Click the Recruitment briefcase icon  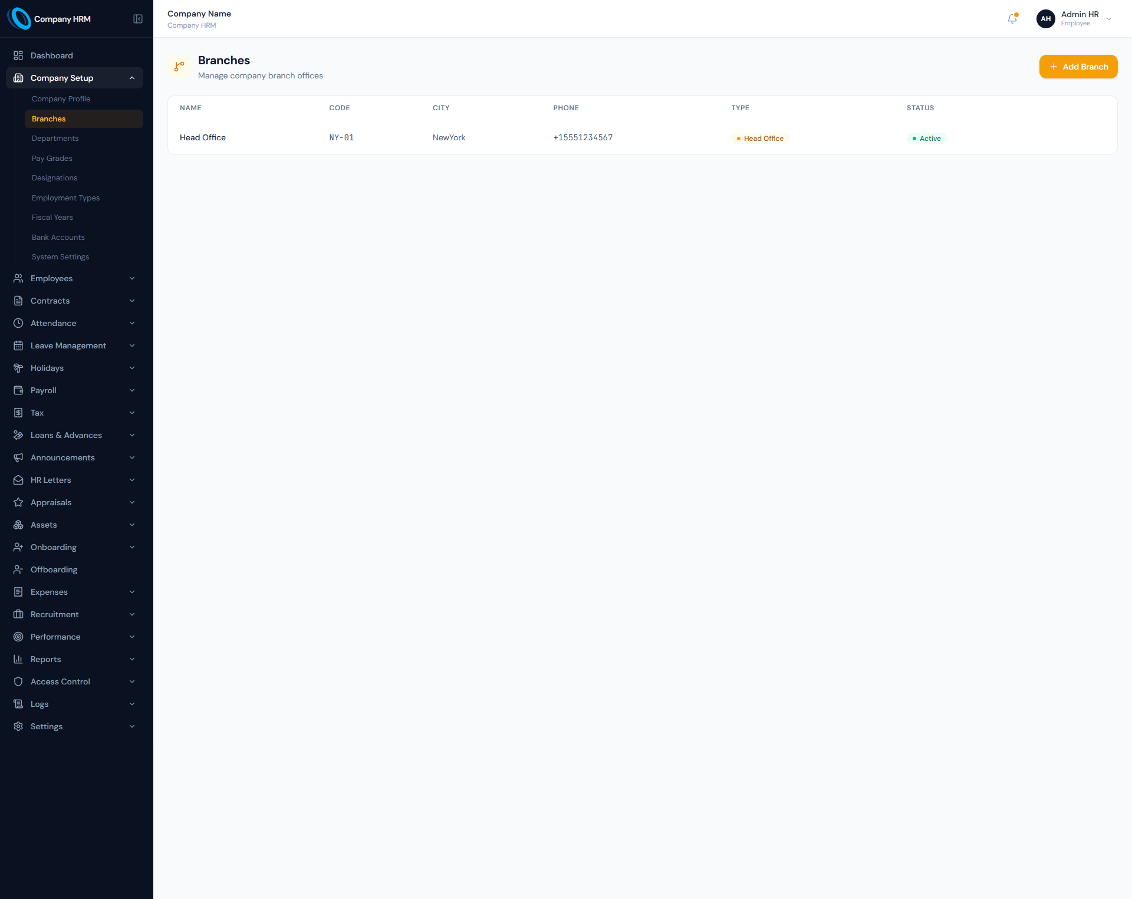tap(18, 614)
